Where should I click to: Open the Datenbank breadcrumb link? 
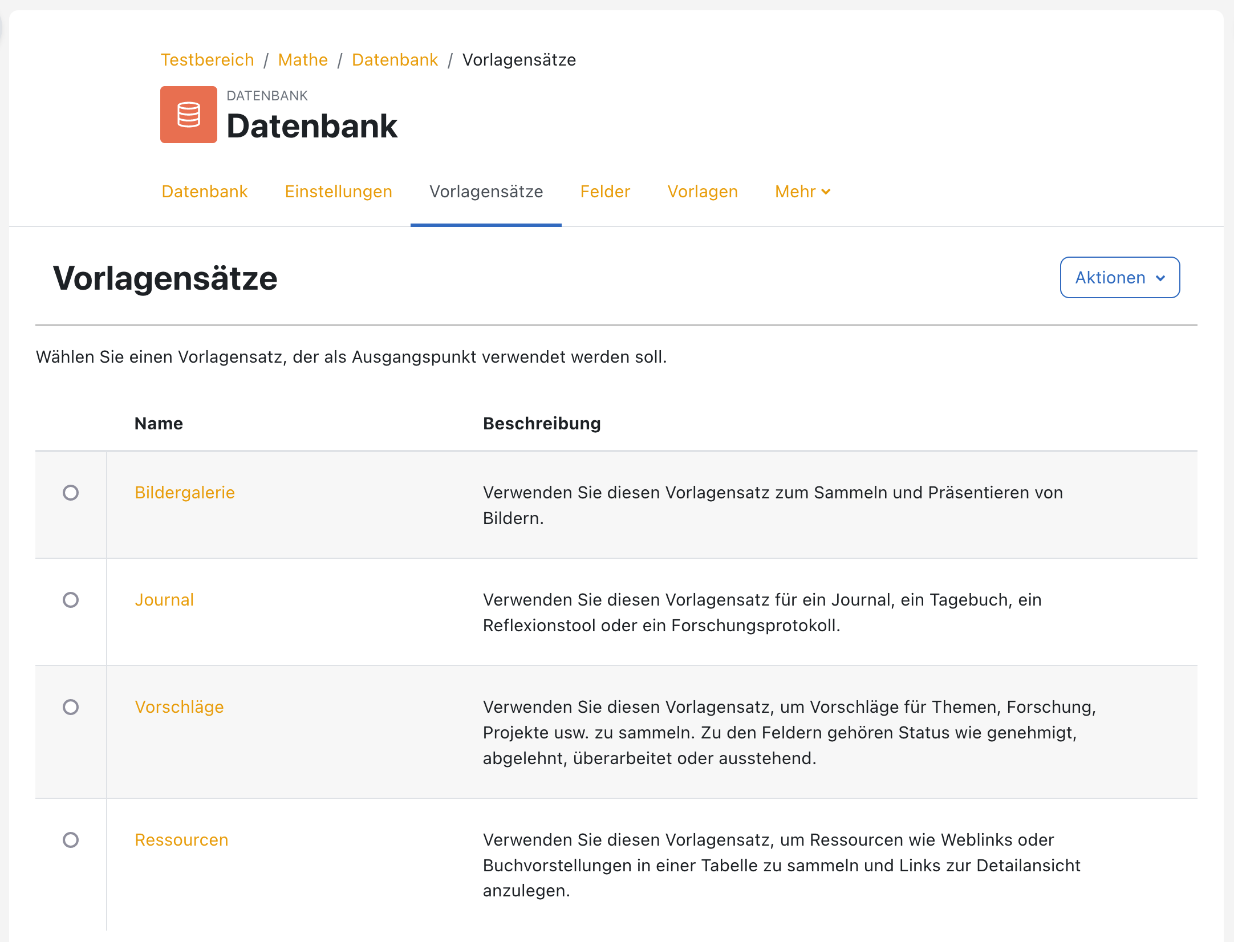[395, 59]
